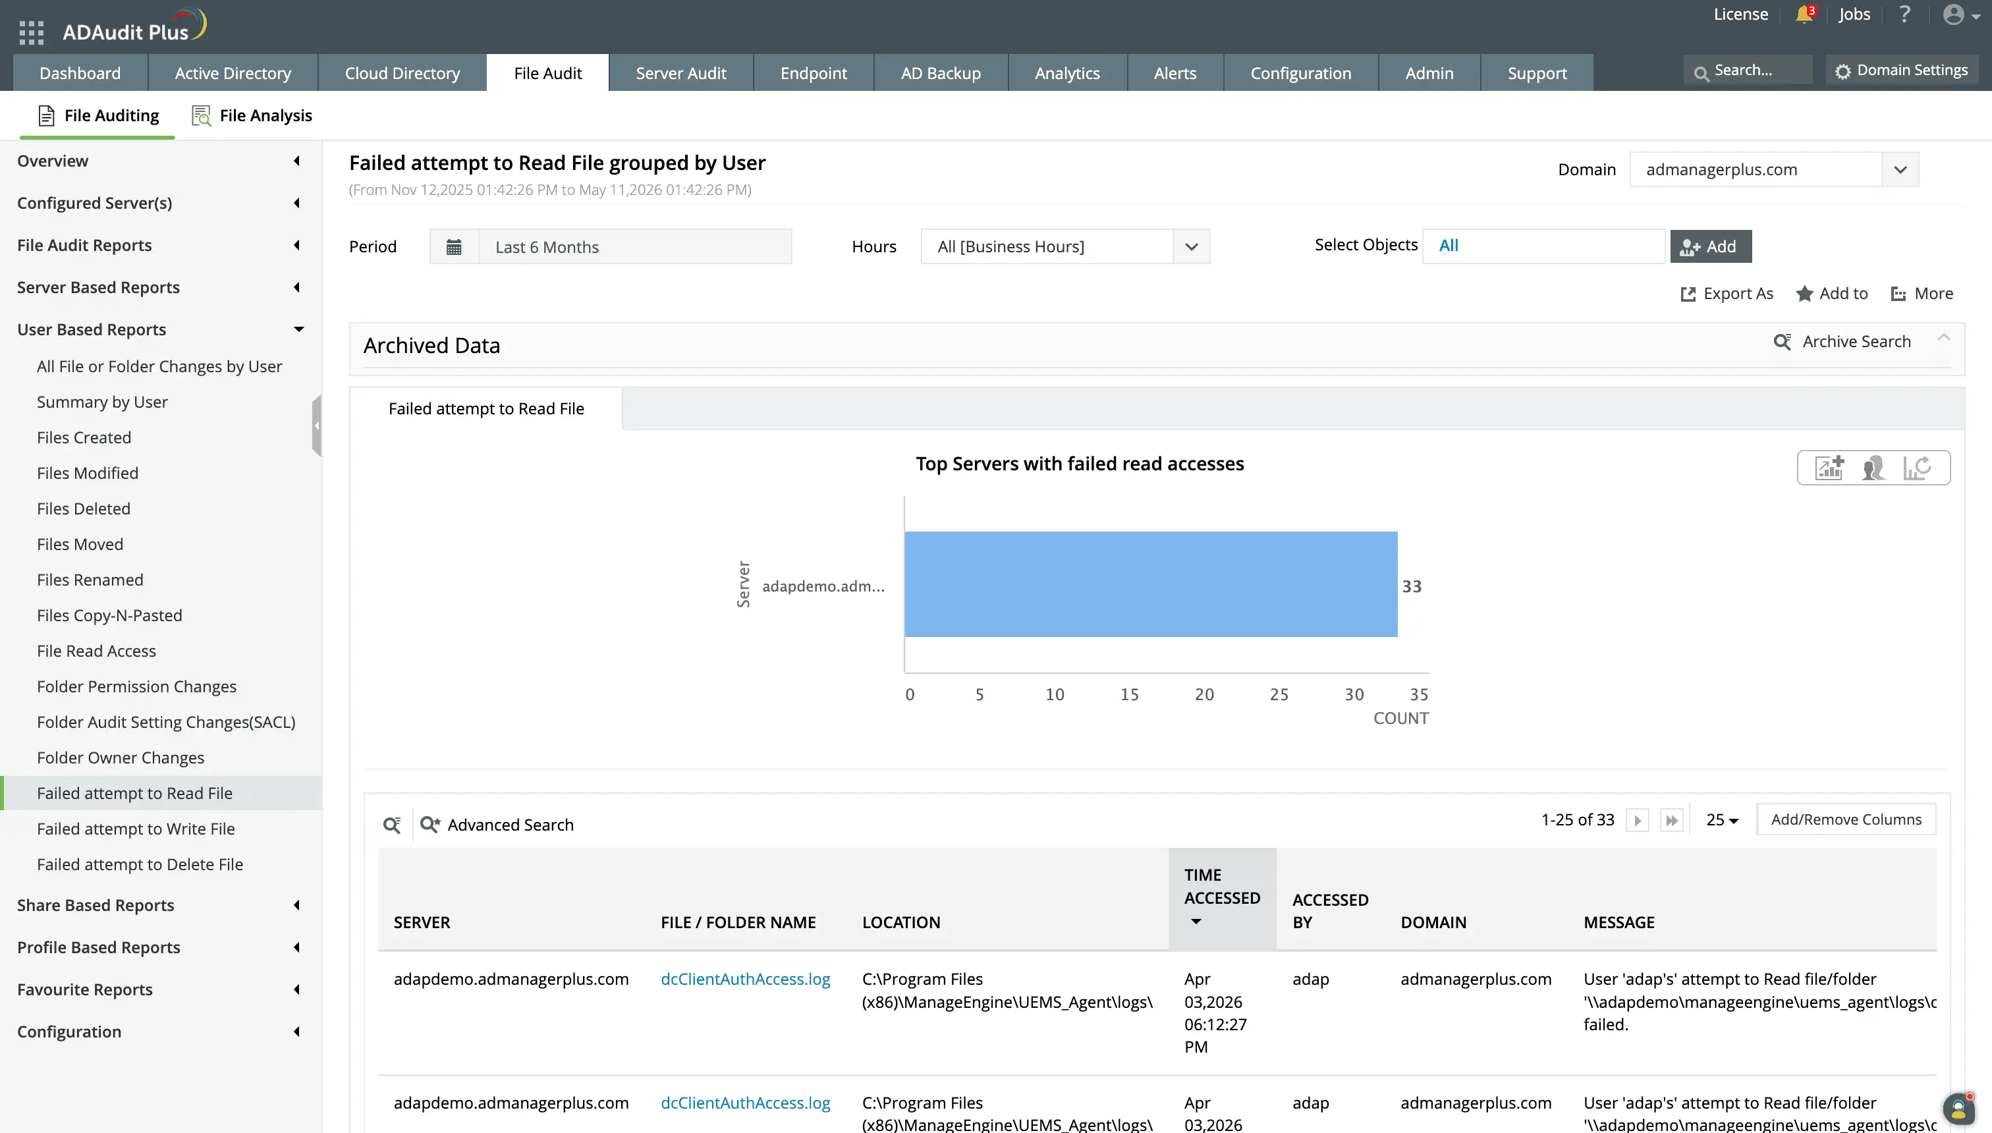This screenshot has height=1133, width=1992.
Task: Open All File or Folder Changes by User
Action: (x=159, y=366)
